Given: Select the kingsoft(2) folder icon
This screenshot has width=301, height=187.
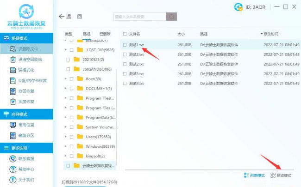Looking at the screenshot, I should pyautogui.click(x=80, y=156).
